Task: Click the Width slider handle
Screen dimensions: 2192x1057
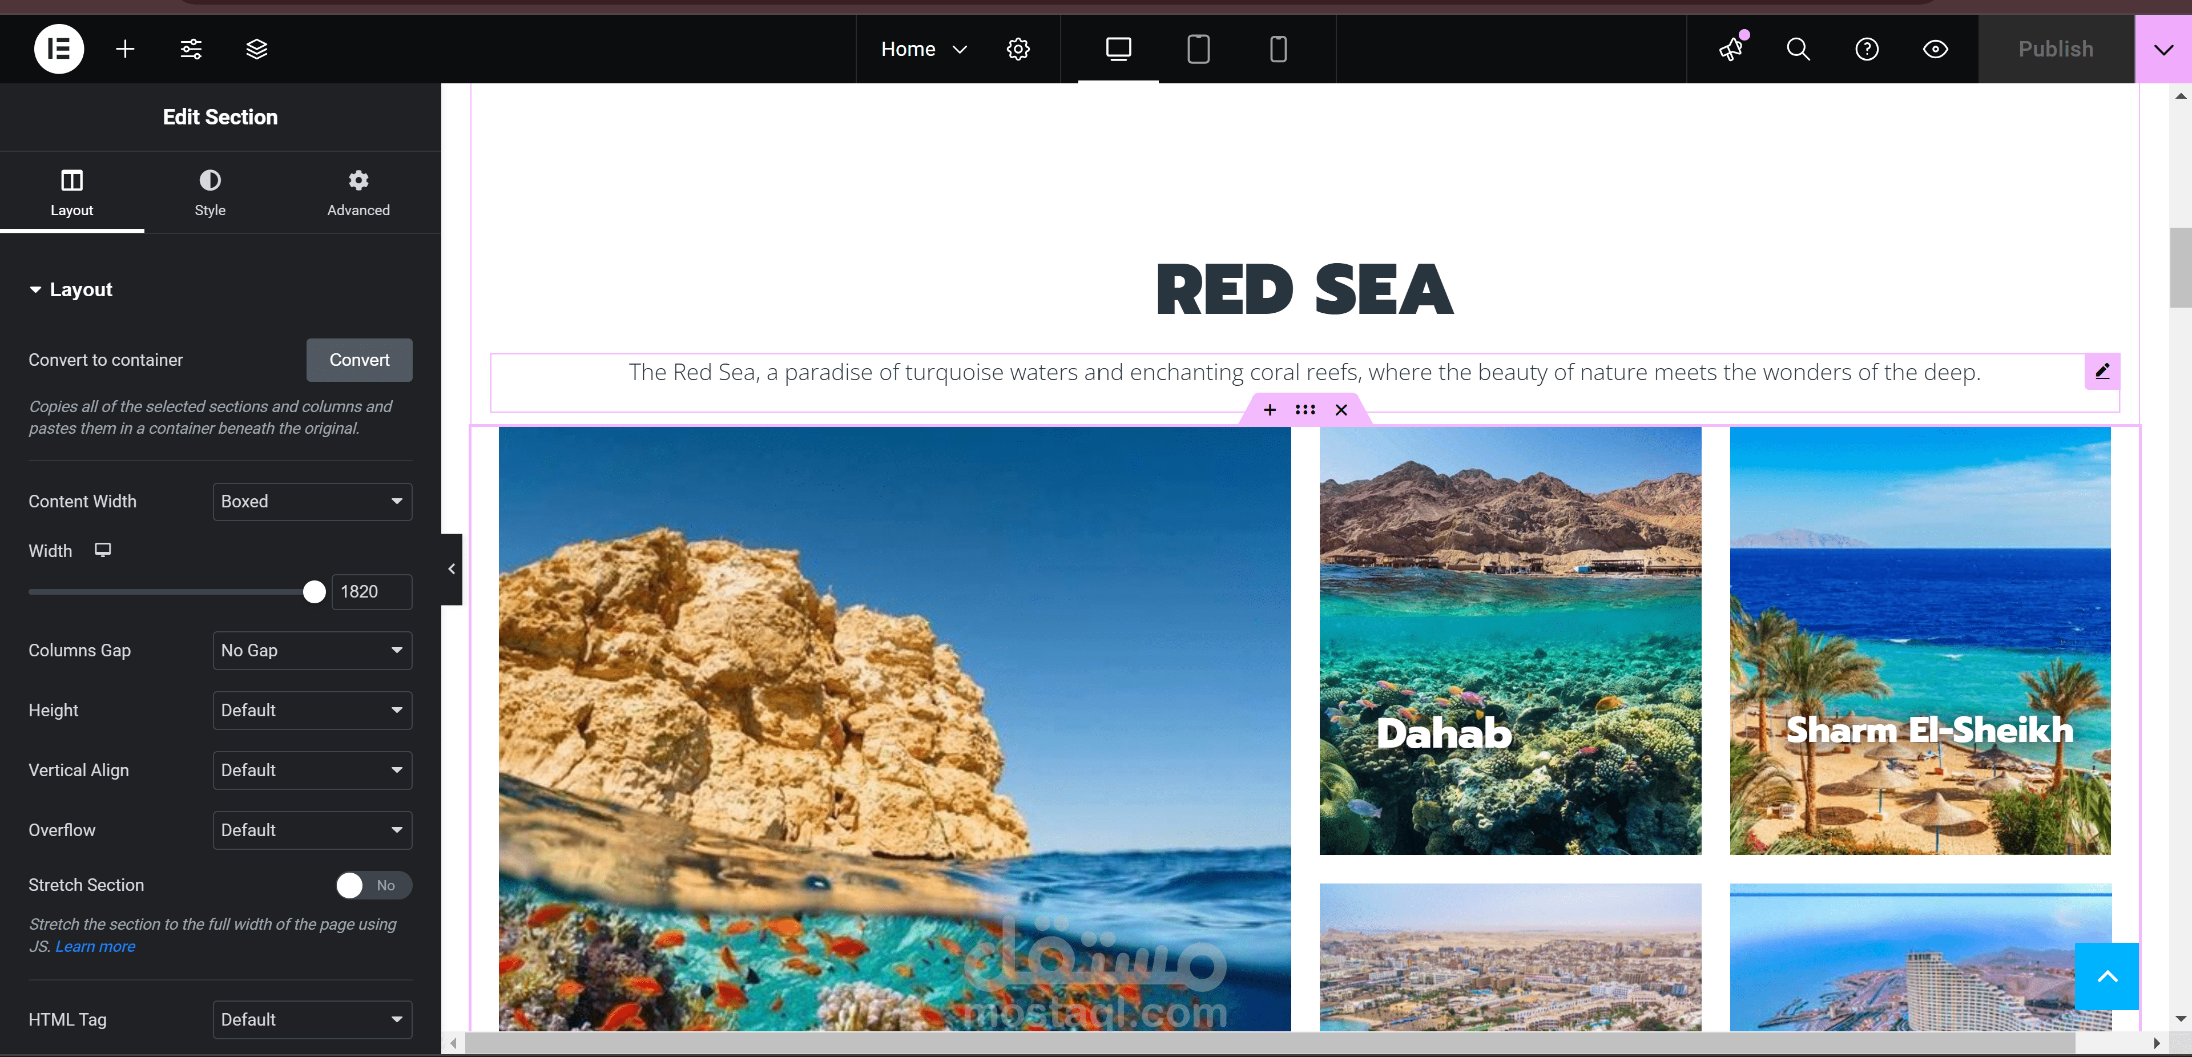Action: [314, 591]
